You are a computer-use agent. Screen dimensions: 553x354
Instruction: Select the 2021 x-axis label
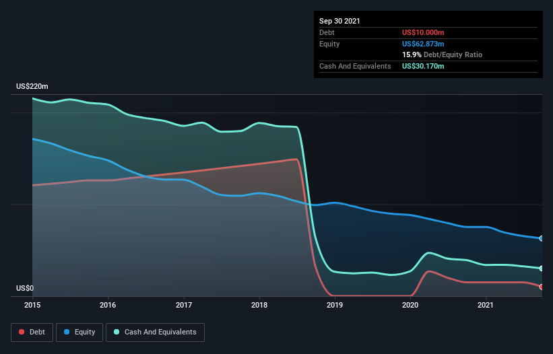coord(486,305)
